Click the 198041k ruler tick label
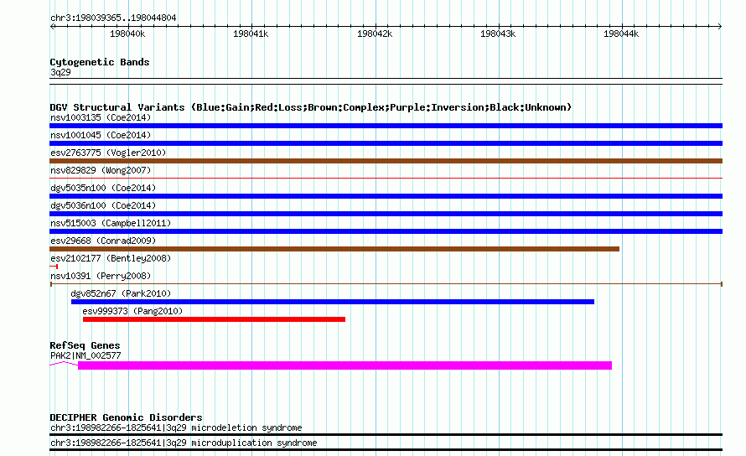This screenshot has width=746, height=456. pos(251,34)
